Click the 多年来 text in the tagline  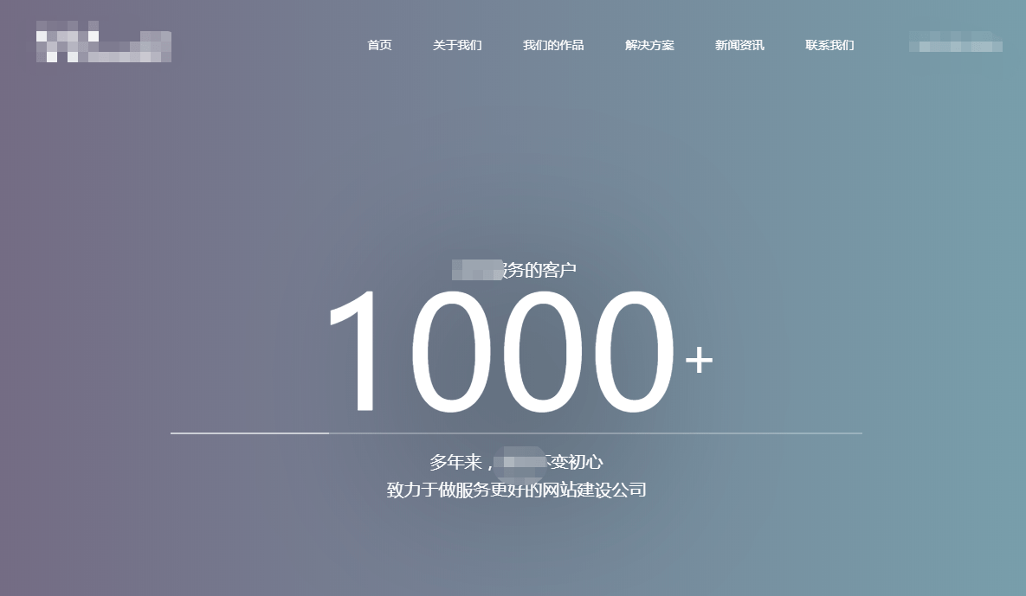click(x=455, y=462)
